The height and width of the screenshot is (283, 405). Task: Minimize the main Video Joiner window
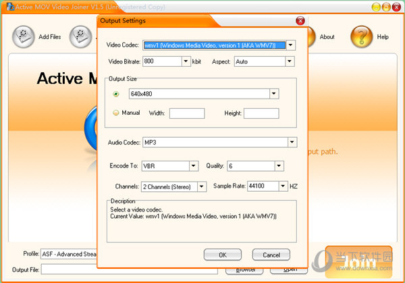click(376, 7)
